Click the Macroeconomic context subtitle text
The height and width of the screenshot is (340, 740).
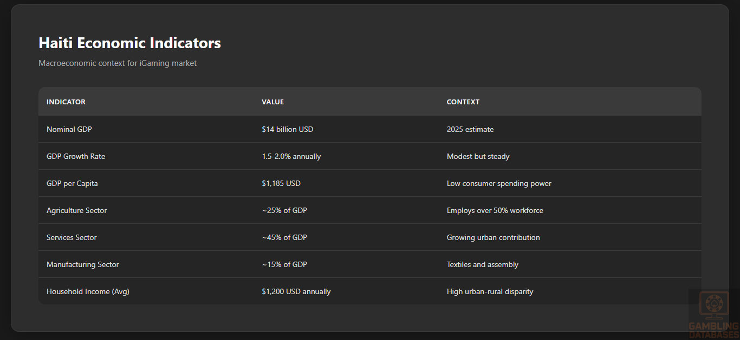pyautogui.click(x=118, y=63)
